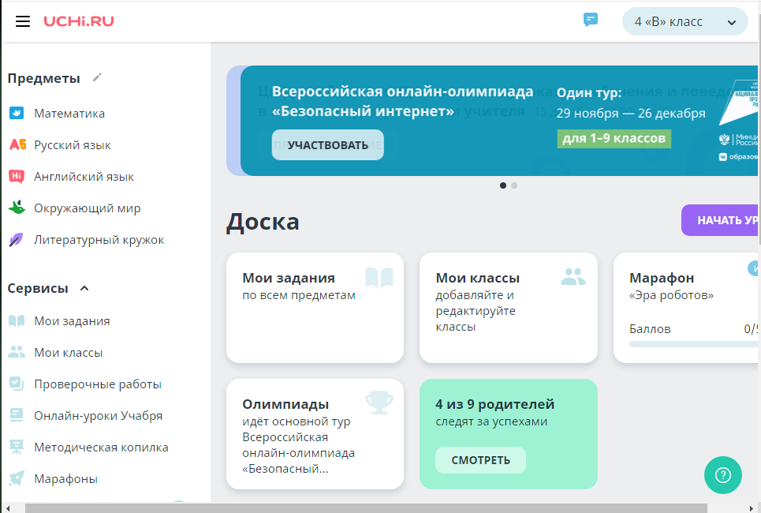The height and width of the screenshot is (513, 761).
Task: Open the 4 «В» класс class dropdown
Action: [685, 21]
